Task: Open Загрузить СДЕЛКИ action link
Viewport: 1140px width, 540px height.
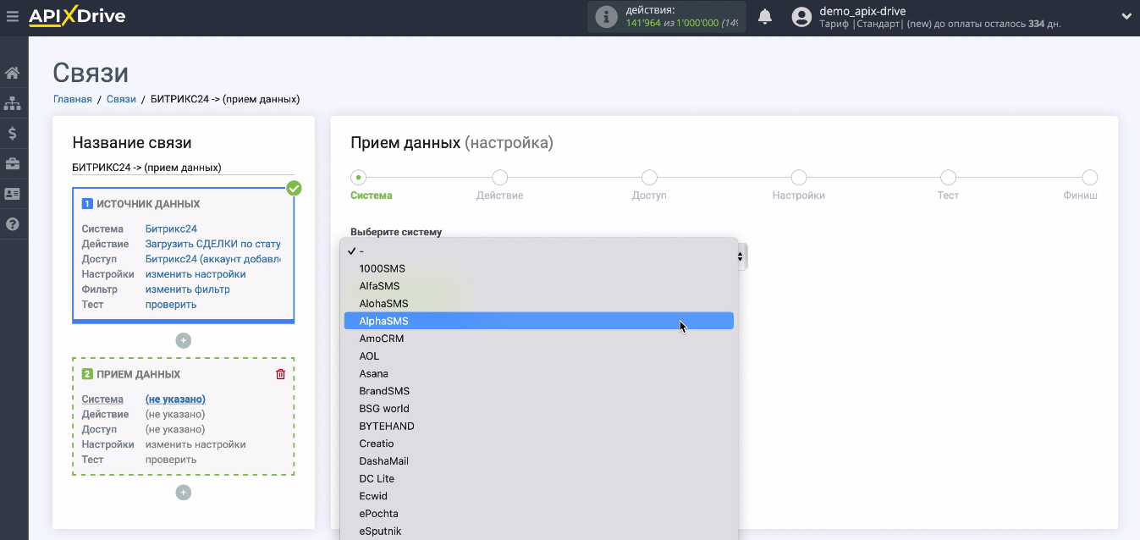Action: pos(213,244)
